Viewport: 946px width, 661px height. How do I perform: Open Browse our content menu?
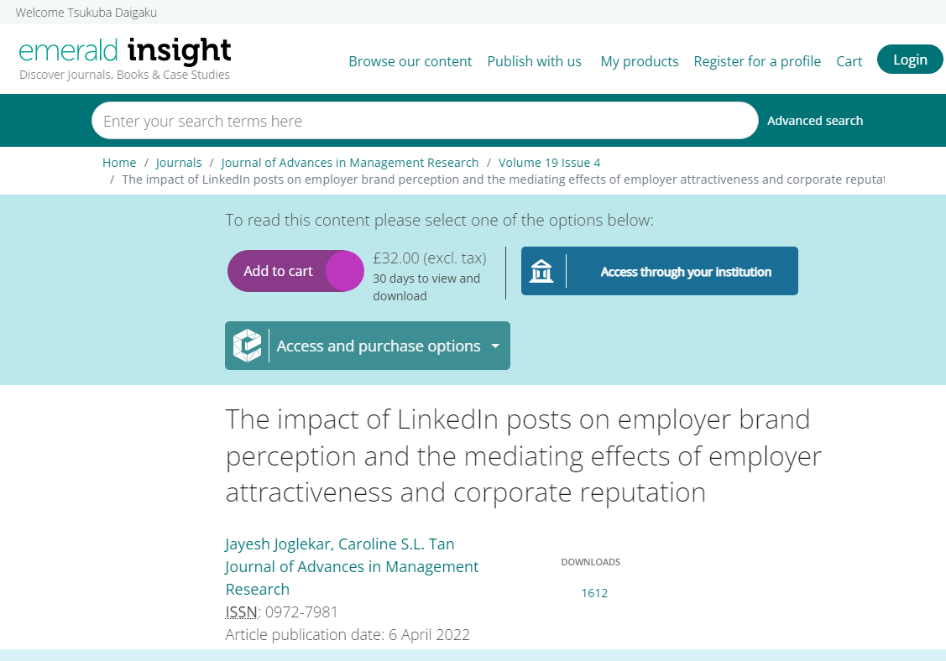tap(410, 61)
